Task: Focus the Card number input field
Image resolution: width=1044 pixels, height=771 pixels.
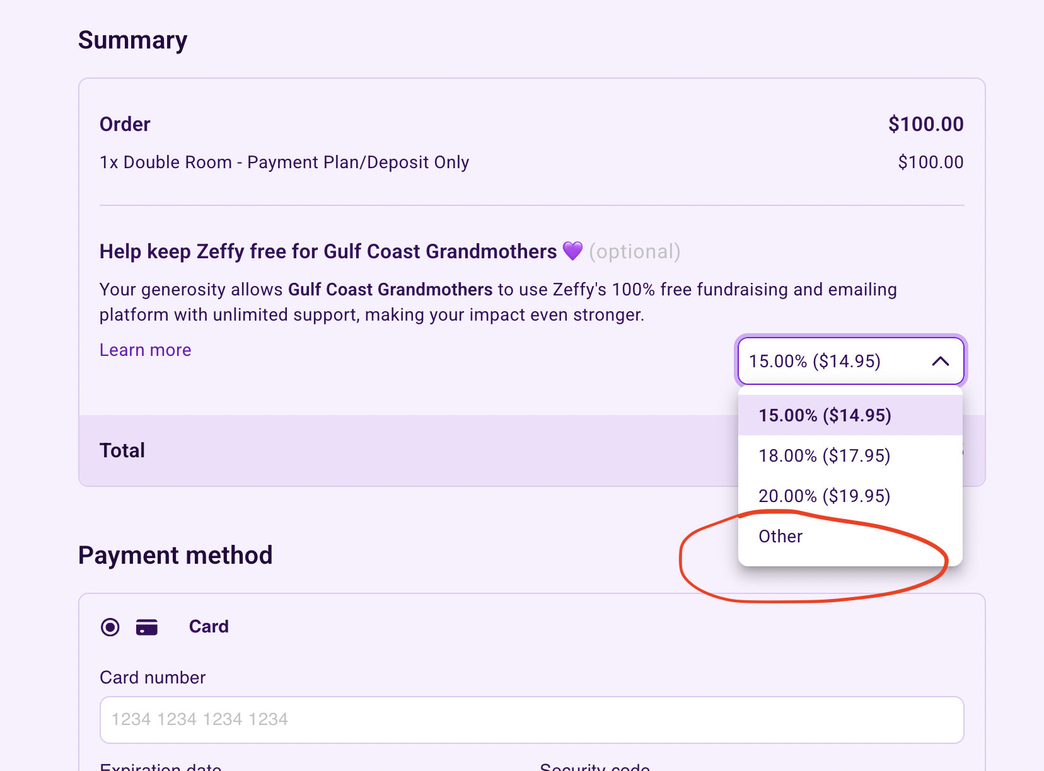Action: coord(531,719)
